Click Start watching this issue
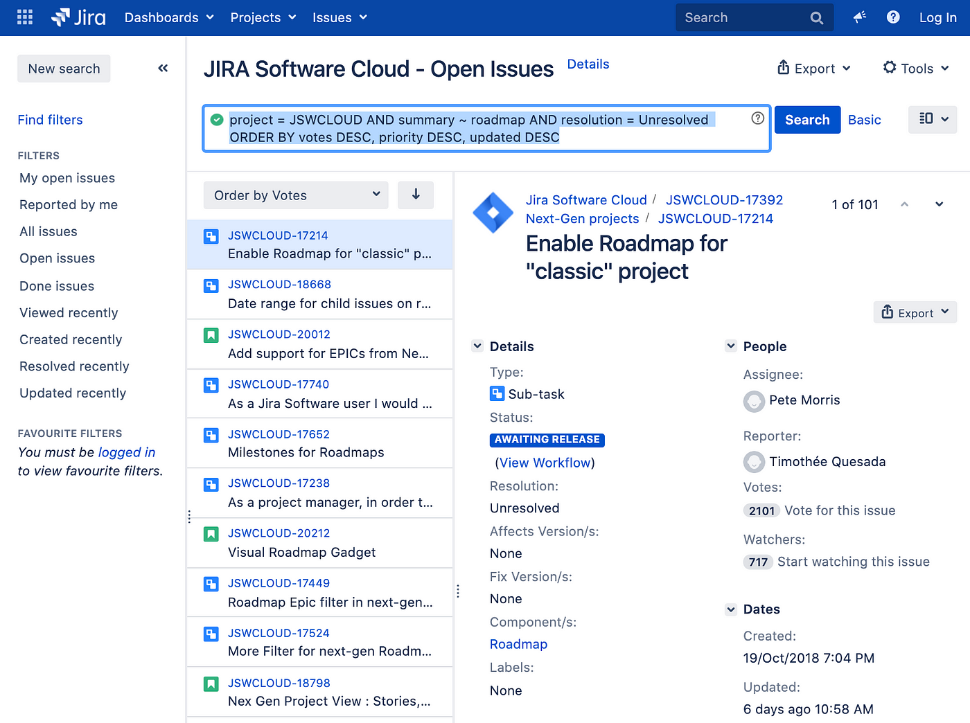This screenshot has width=970, height=723. [854, 562]
